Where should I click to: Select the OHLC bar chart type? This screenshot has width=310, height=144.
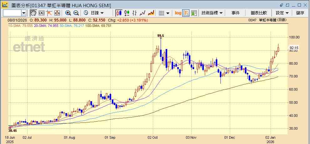pyautogui.click(x=135, y=13)
